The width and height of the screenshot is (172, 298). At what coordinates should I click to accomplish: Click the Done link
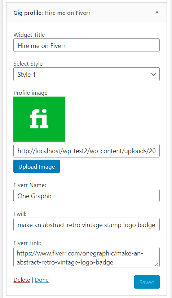tap(42, 280)
